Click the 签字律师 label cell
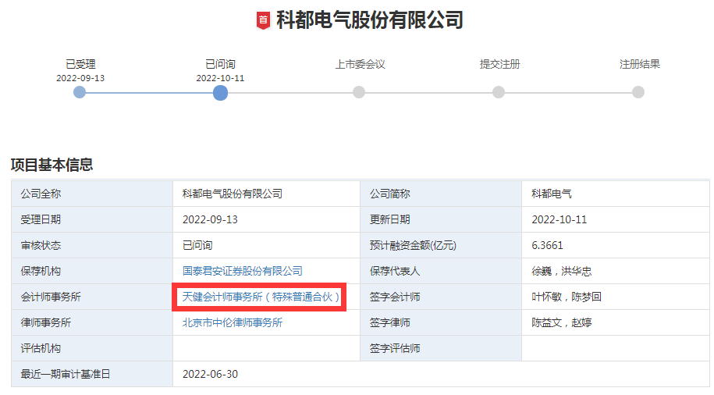Screen dimensions: 714x395 pyautogui.click(x=441, y=322)
